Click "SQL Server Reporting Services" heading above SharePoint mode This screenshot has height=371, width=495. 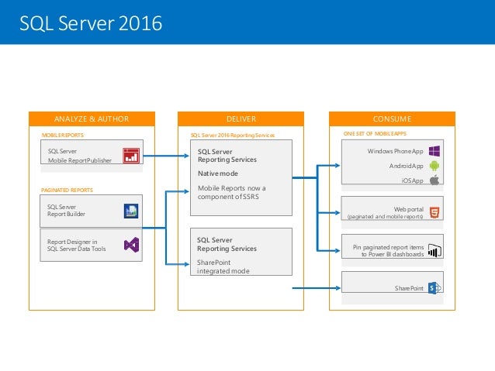227,244
